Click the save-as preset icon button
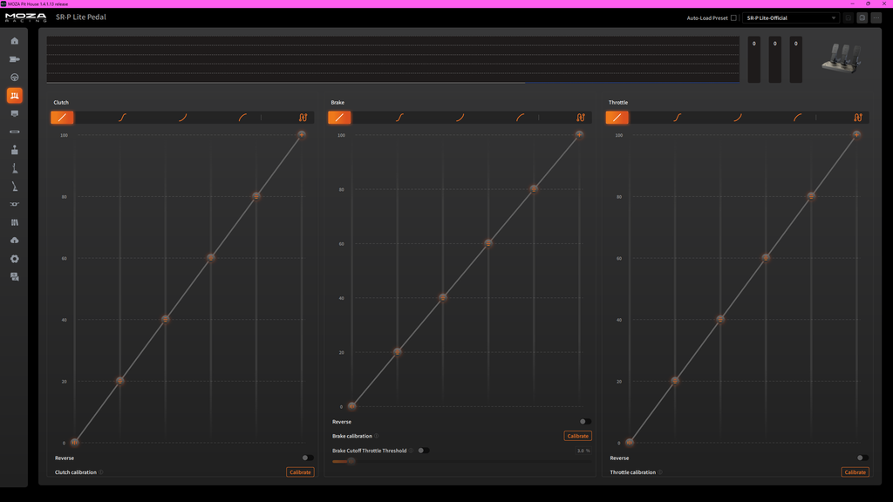Viewport: 893px width, 502px height. pos(862,18)
